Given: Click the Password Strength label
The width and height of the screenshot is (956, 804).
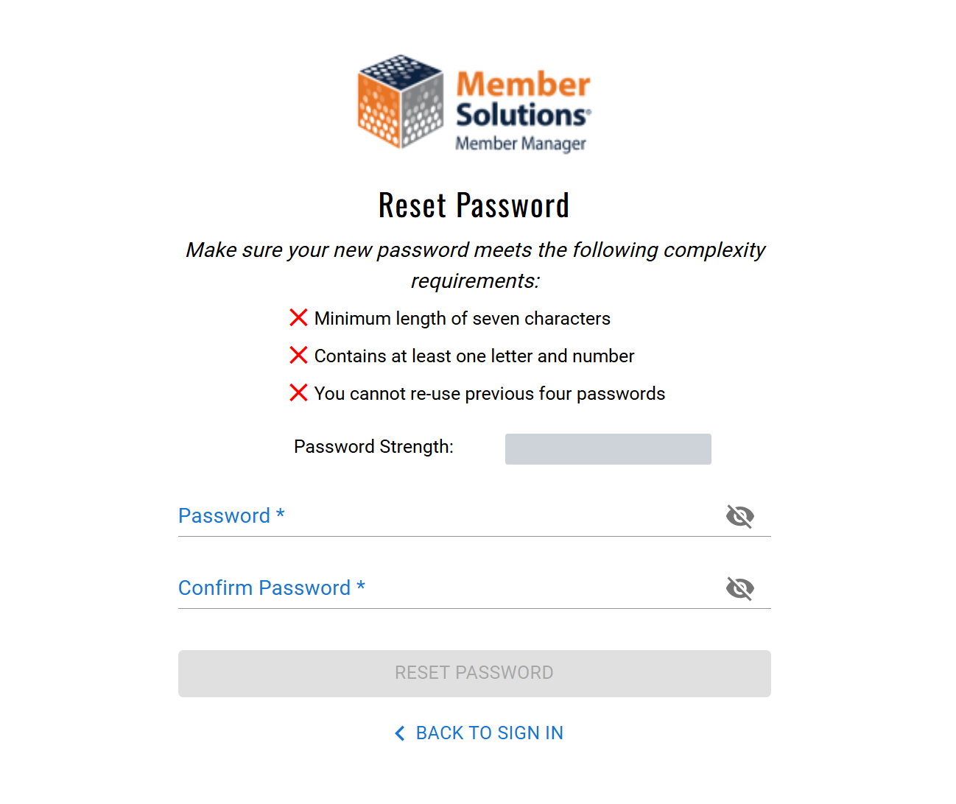Looking at the screenshot, I should [x=373, y=447].
